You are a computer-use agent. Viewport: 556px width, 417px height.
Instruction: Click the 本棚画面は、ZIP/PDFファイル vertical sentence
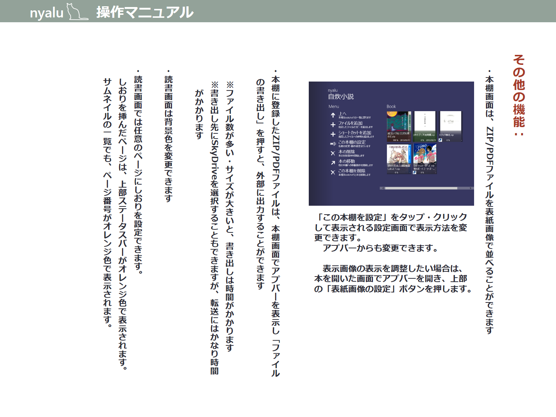click(490, 202)
